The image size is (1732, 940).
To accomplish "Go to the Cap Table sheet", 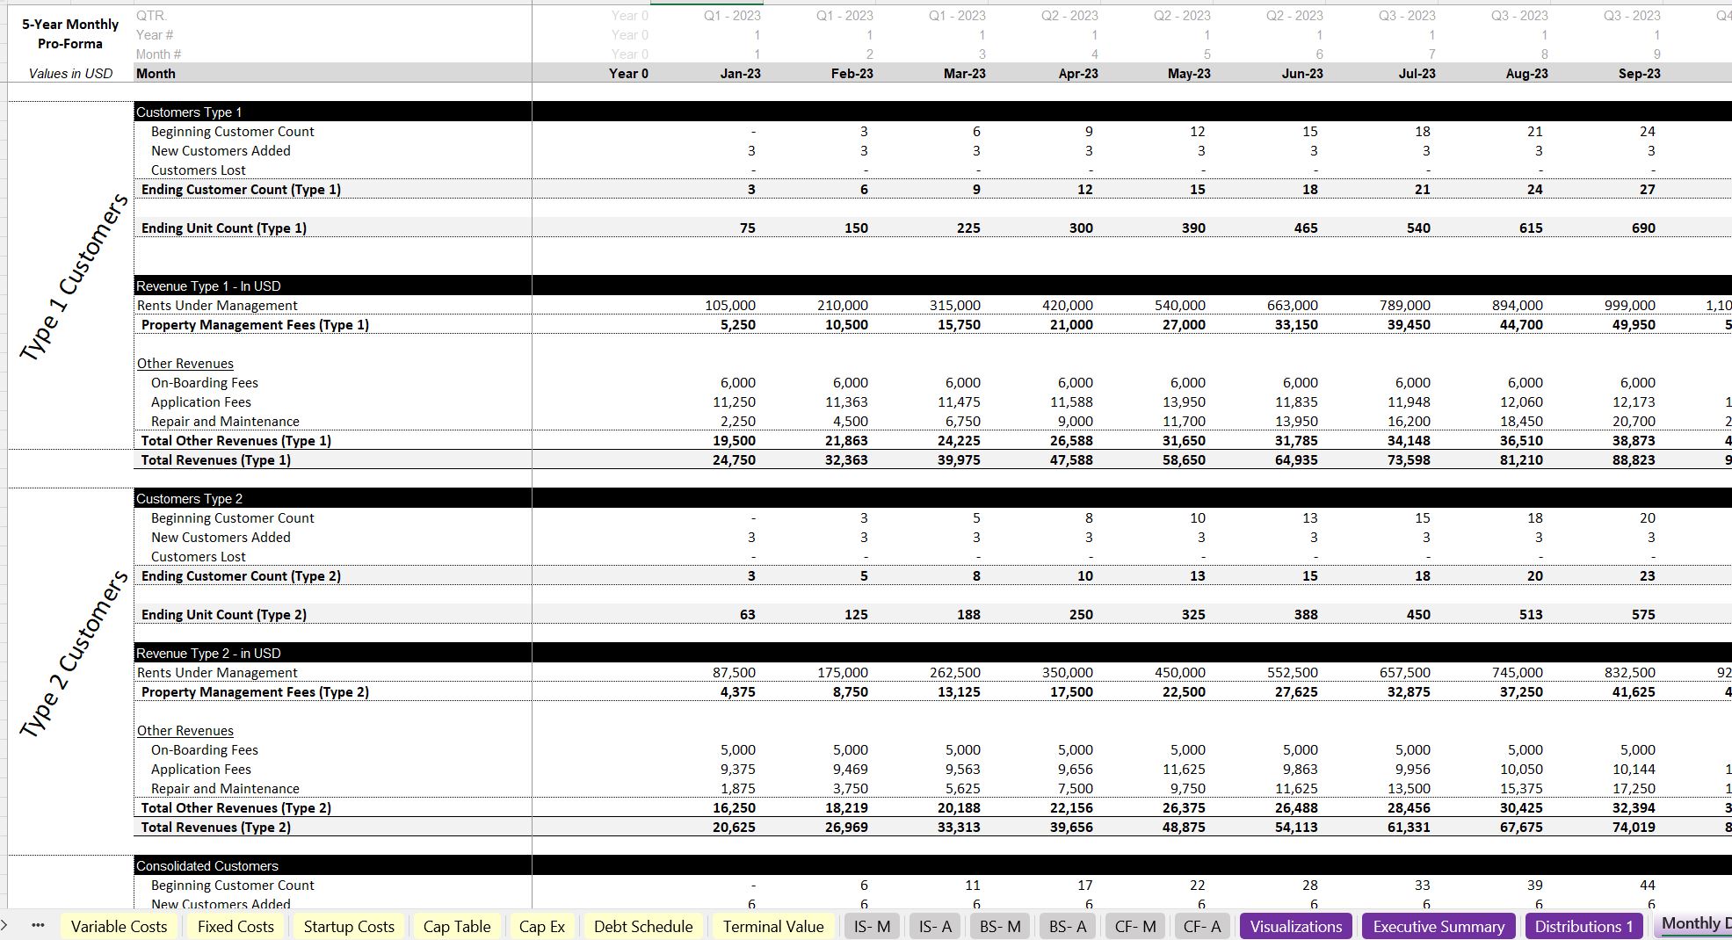I will click(456, 926).
